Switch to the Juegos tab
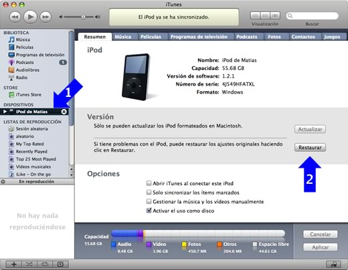The width and height of the screenshot is (348, 270). [332, 37]
